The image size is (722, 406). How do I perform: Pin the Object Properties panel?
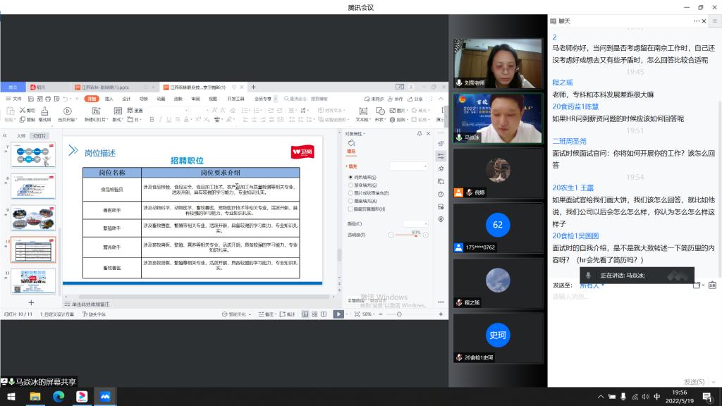coord(420,133)
